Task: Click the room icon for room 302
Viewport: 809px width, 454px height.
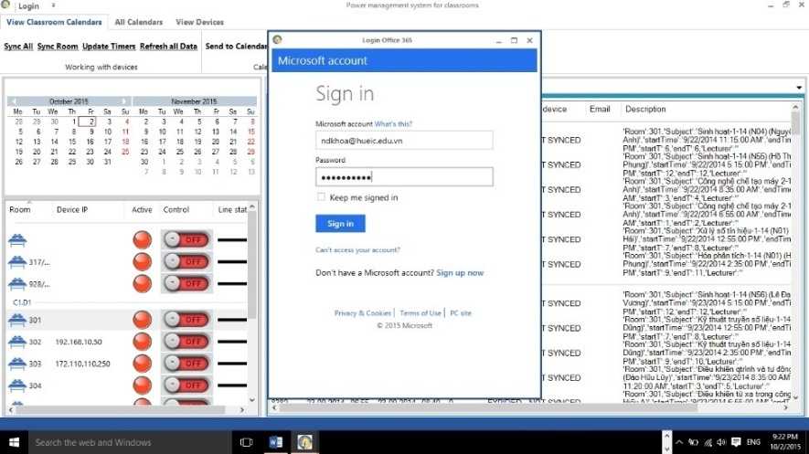Action: (17, 342)
